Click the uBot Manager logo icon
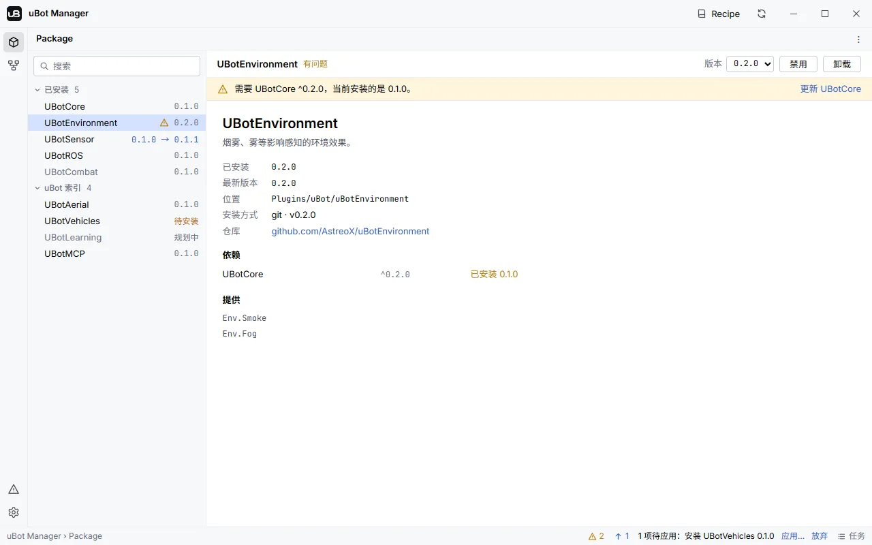872x545 pixels. pyautogui.click(x=14, y=14)
